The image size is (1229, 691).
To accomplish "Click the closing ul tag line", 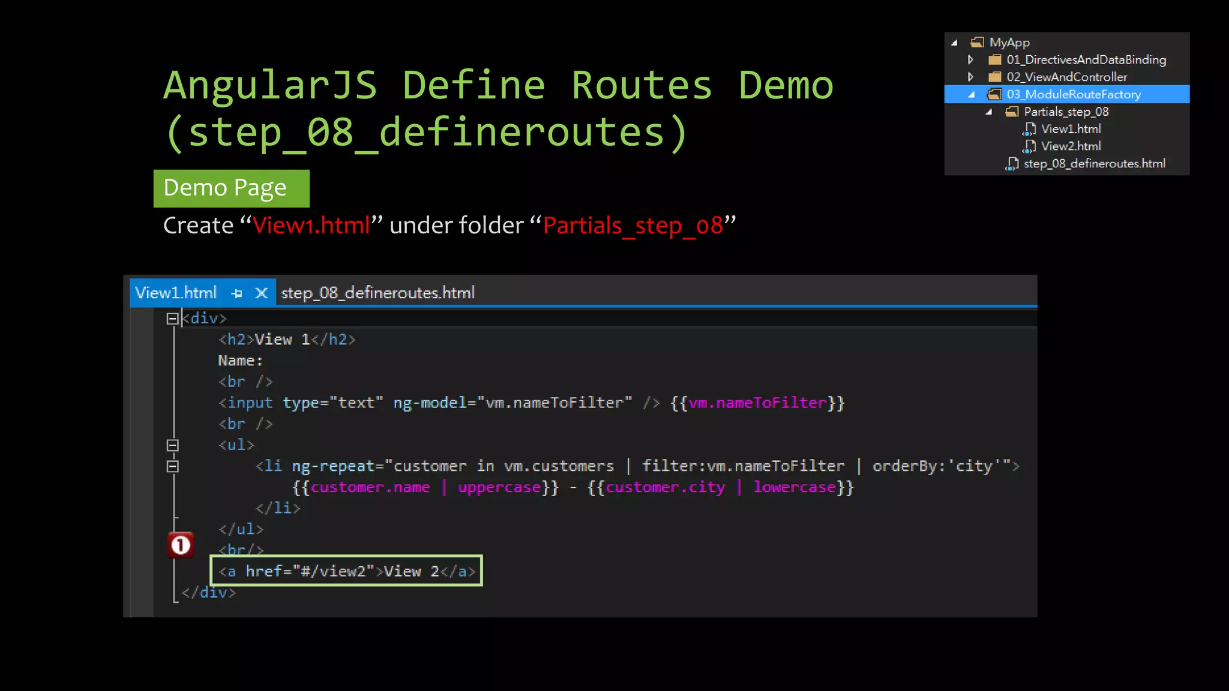I will pyautogui.click(x=241, y=529).
